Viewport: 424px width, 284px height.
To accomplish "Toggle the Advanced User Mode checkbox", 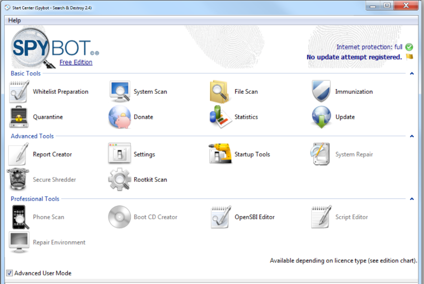I will 9,273.
